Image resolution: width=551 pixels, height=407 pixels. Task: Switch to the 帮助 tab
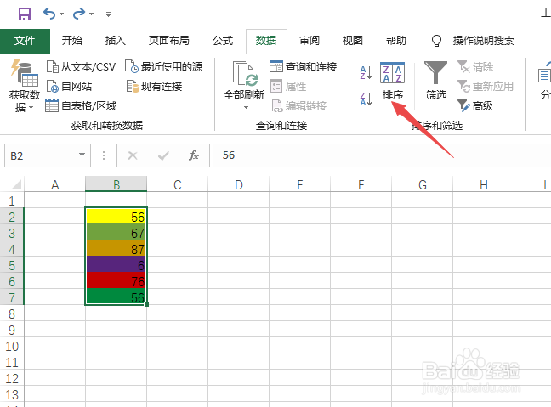395,41
